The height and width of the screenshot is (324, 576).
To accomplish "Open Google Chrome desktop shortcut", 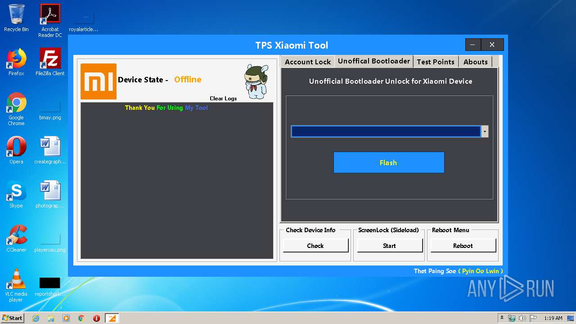I will pos(16,109).
